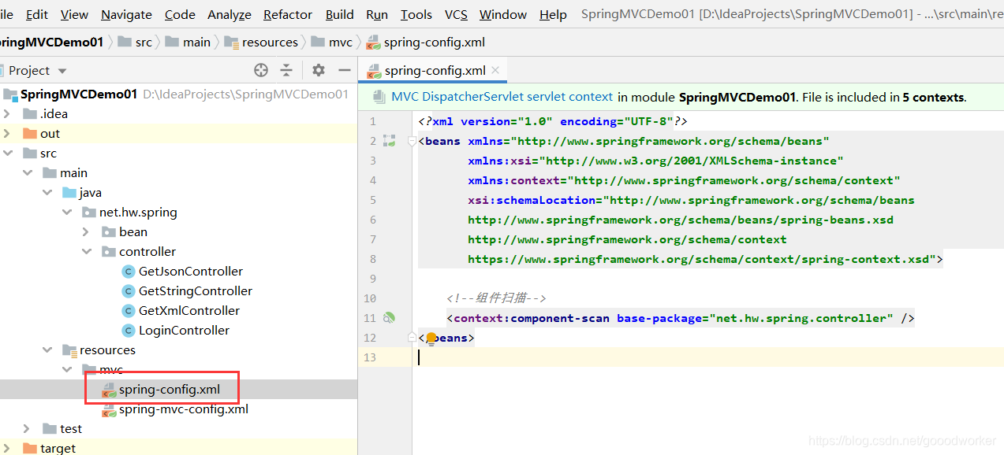Open the Refactor menu

[288, 14]
